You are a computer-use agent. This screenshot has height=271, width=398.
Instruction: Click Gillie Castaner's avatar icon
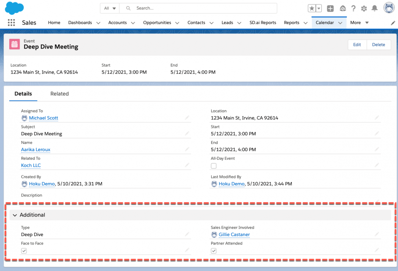[214, 235]
